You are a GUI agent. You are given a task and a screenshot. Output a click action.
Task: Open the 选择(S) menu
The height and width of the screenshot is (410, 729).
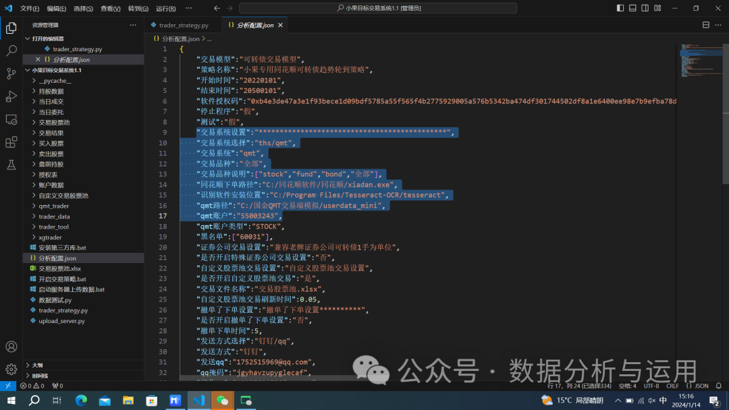[83, 8]
